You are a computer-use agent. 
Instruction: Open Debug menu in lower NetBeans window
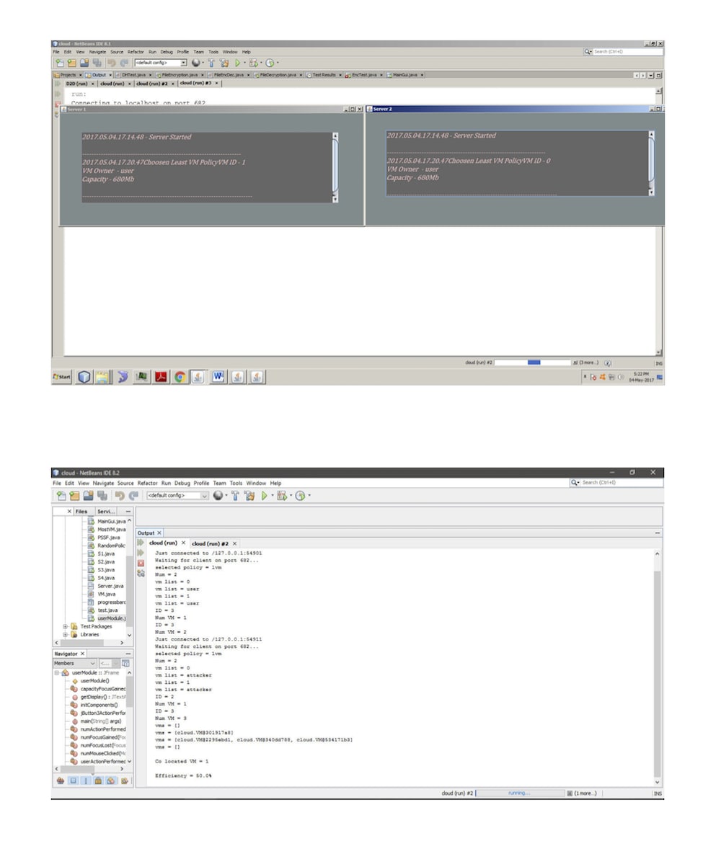[x=182, y=483]
